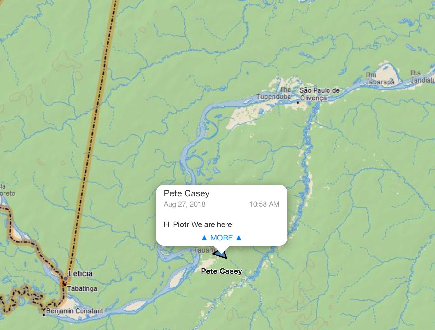Image resolution: width=435 pixels, height=330 pixels.
Task: Click the Aug 27, 2018 date text
Action: coord(185,204)
